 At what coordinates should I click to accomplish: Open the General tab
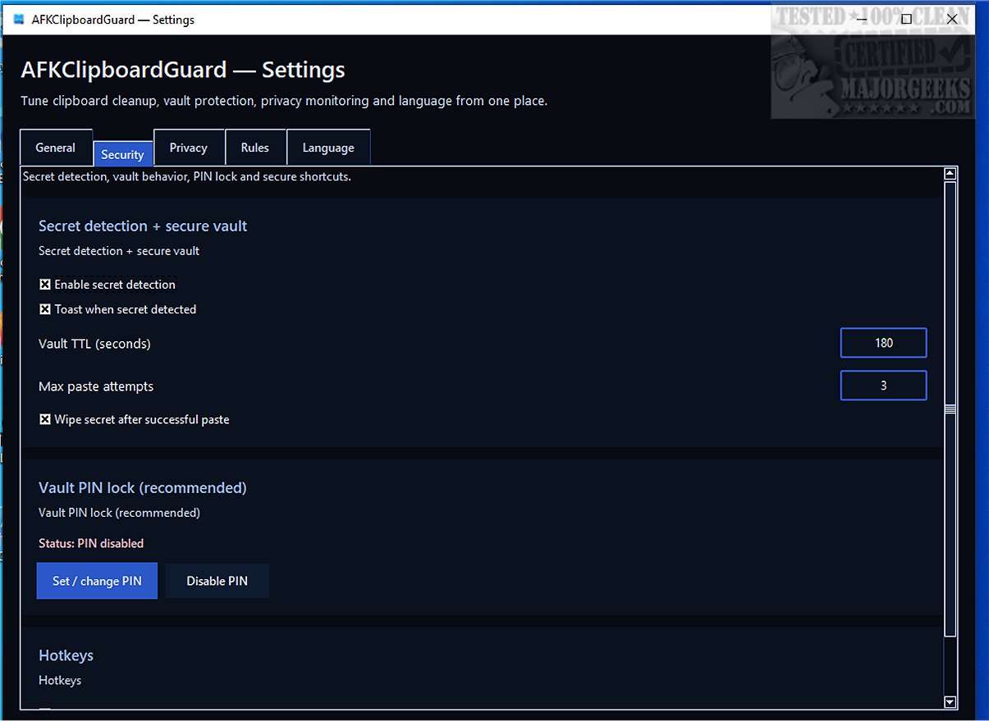[x=56, y=148]
